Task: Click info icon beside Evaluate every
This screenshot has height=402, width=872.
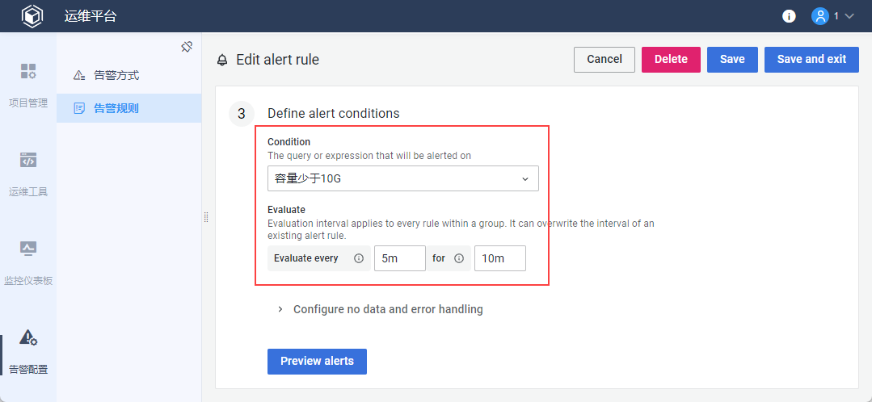Action: tap(359, 259)
